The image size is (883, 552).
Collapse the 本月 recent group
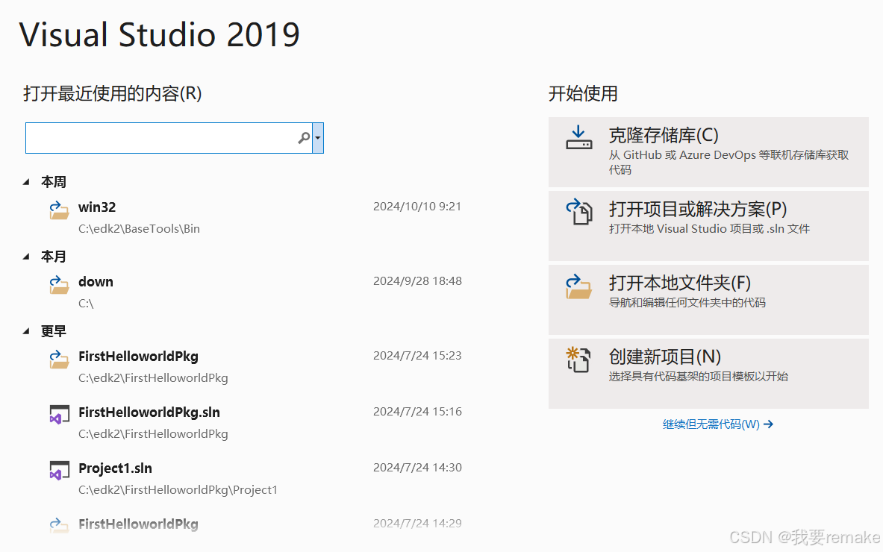click(x=27, y=256)
